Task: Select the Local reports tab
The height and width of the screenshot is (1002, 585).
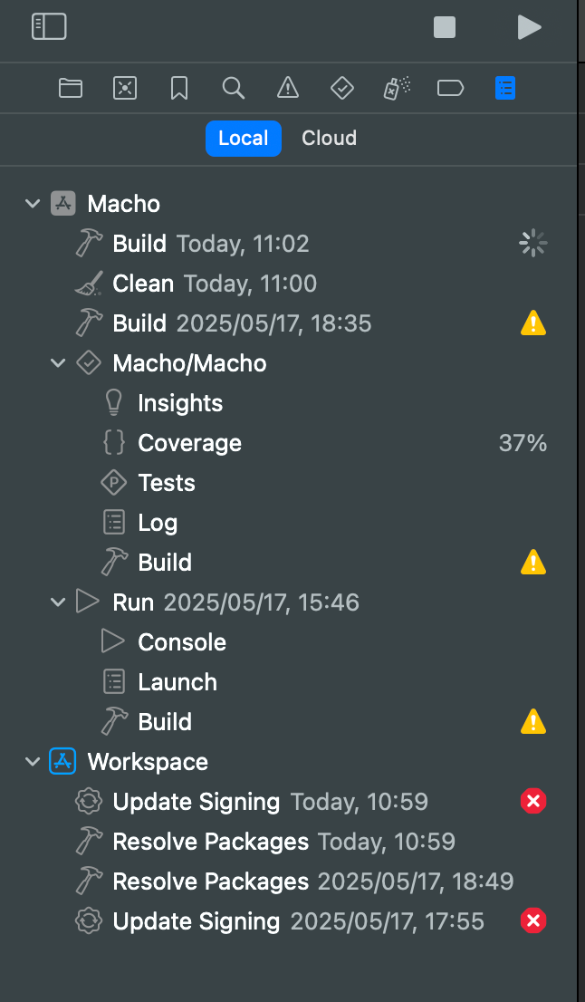Action: coord(244,139)
